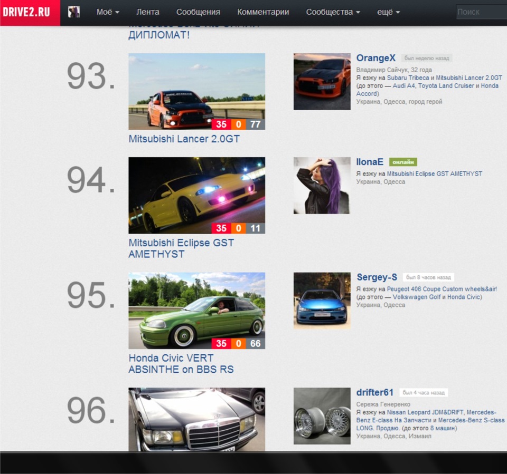Expand the Сообщества dropdown
The width and height of the screenshot is (507, 474).
pos(333,12)
